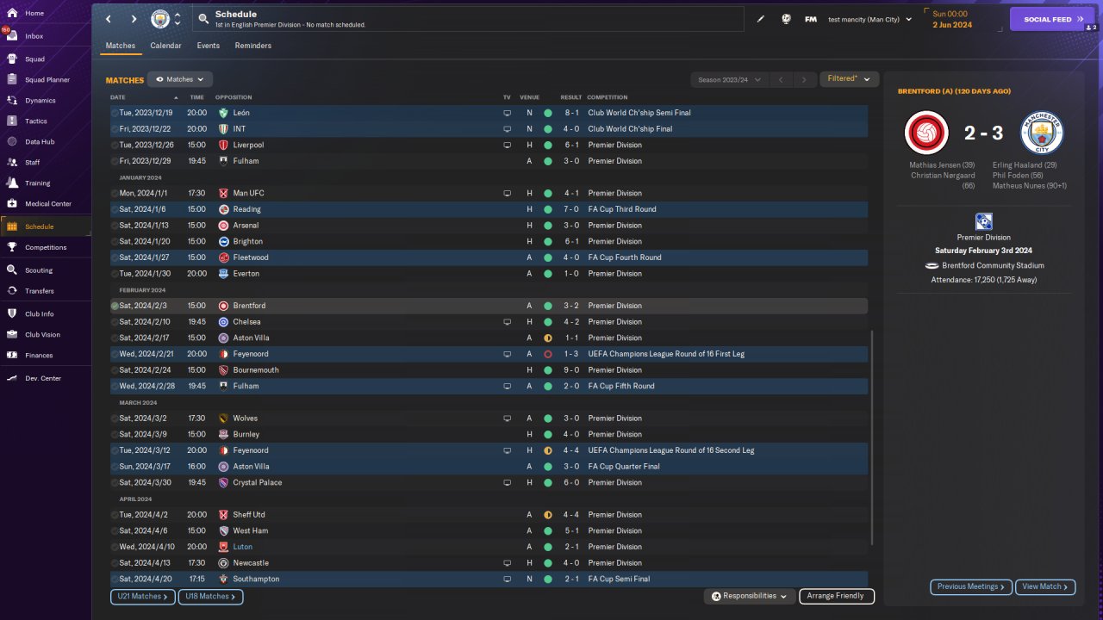Open the test mancity manager dropdown
Screen dimensions: 1103x620
tap(869, 19)
